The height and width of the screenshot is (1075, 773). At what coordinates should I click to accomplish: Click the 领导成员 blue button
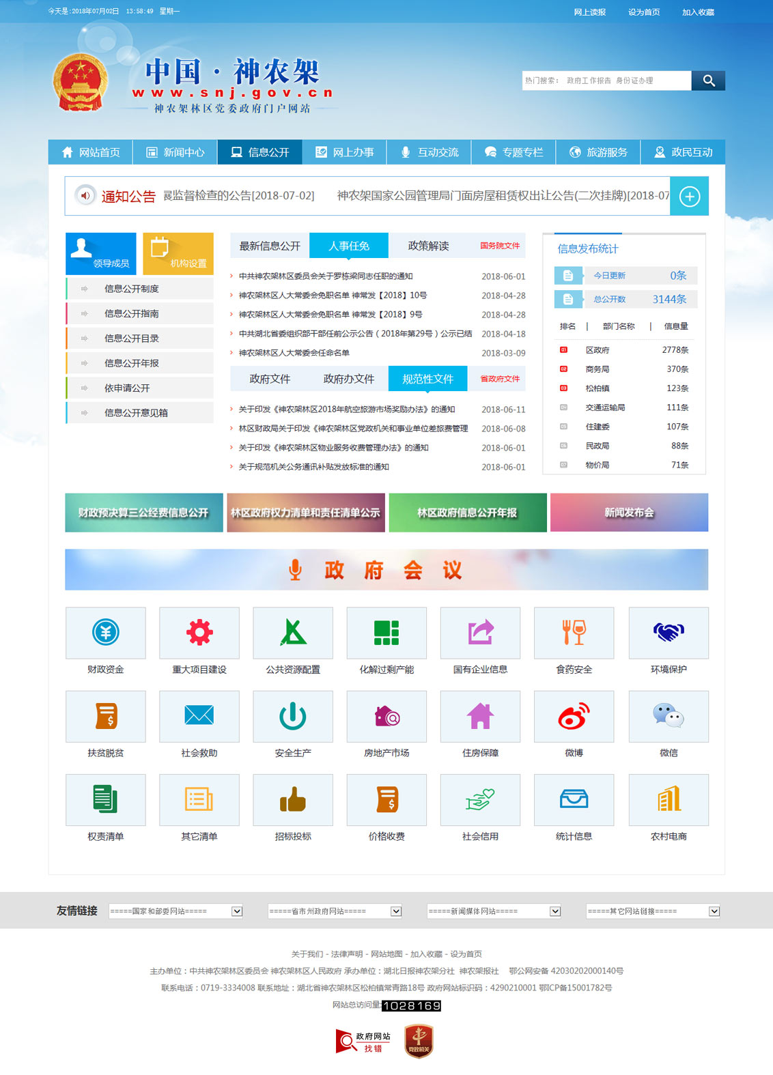tap(101, 253)
